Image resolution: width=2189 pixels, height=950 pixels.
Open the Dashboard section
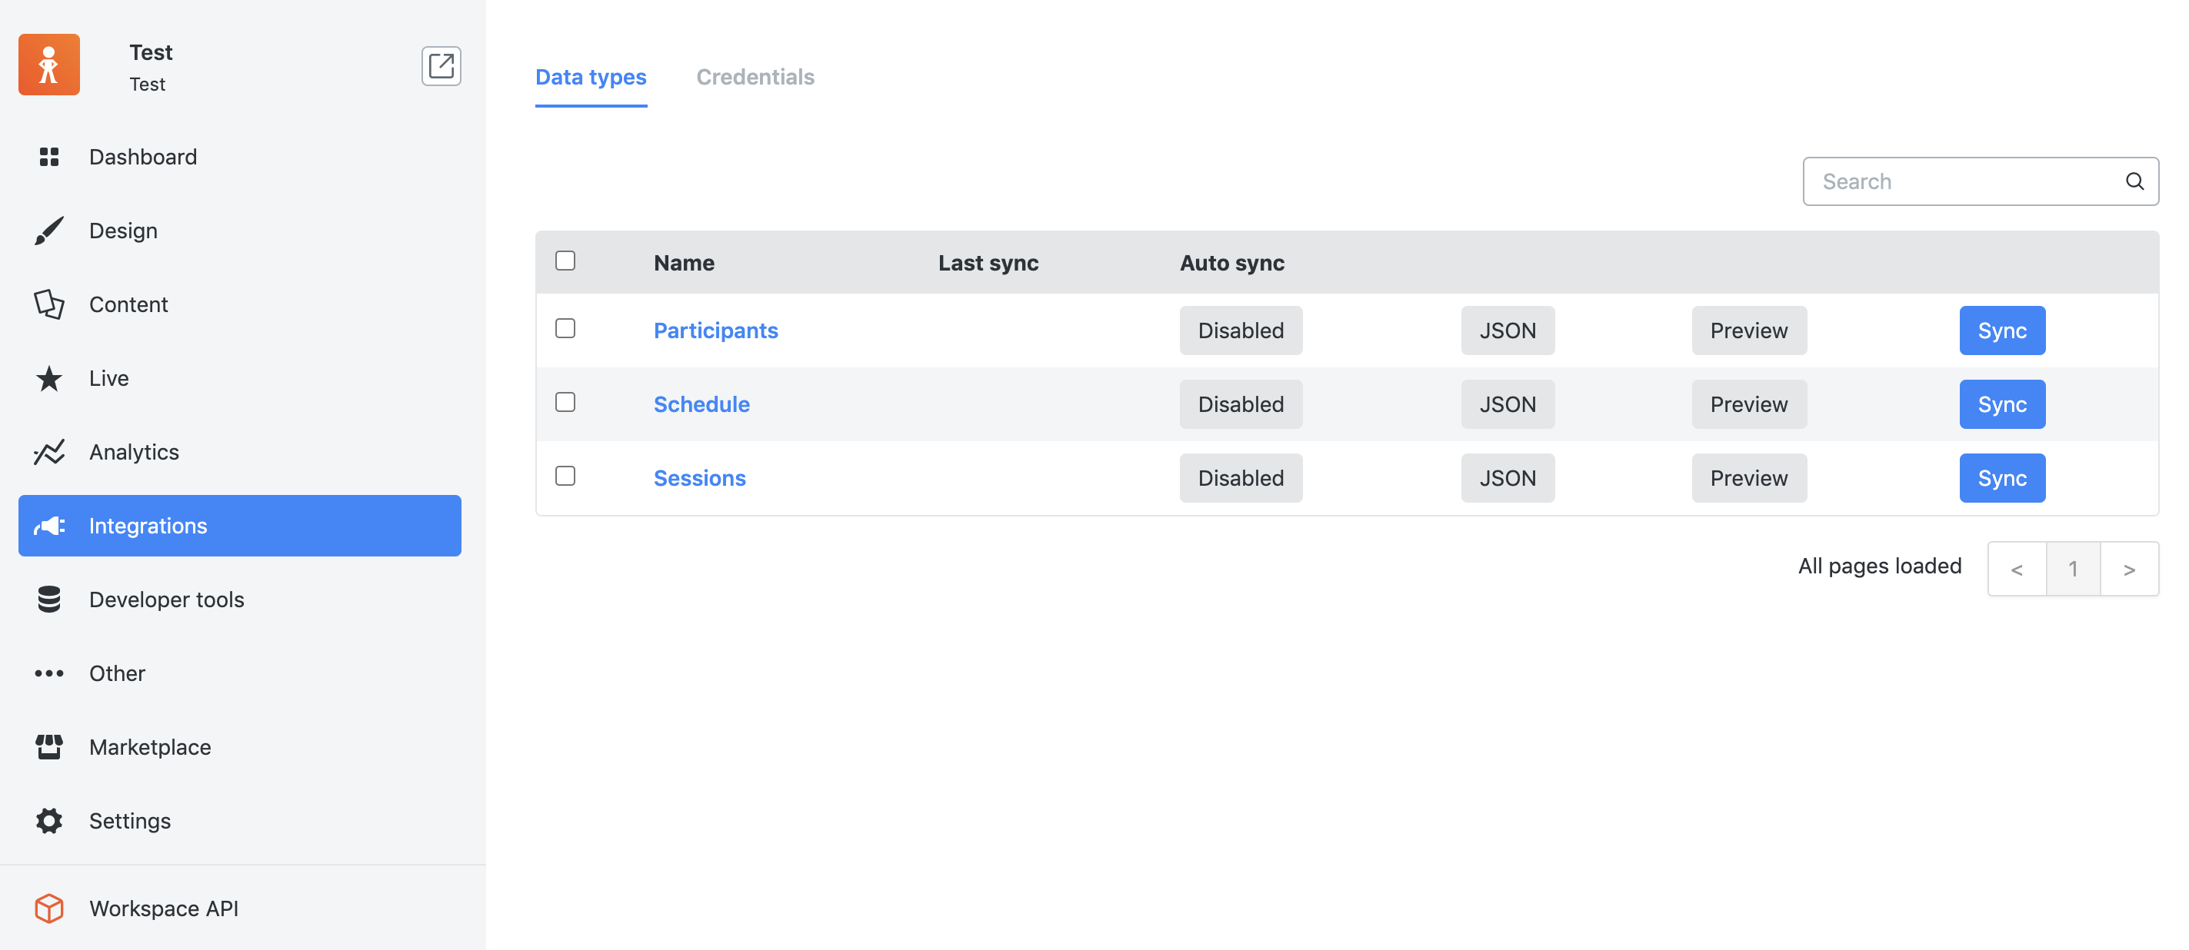(x=142, y=156)
